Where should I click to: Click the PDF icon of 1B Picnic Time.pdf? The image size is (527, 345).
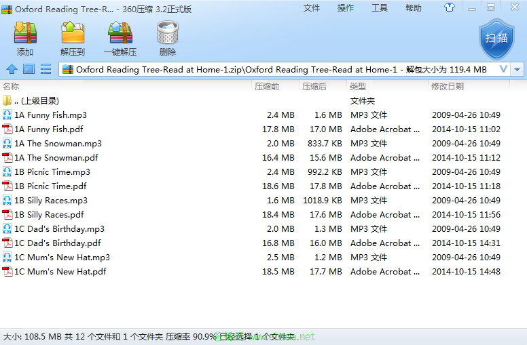[x=7, y=186]
